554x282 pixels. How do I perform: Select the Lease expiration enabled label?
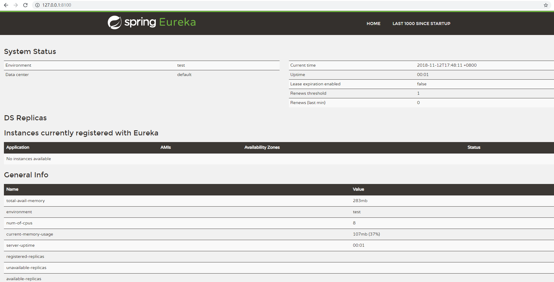point(315,84)
